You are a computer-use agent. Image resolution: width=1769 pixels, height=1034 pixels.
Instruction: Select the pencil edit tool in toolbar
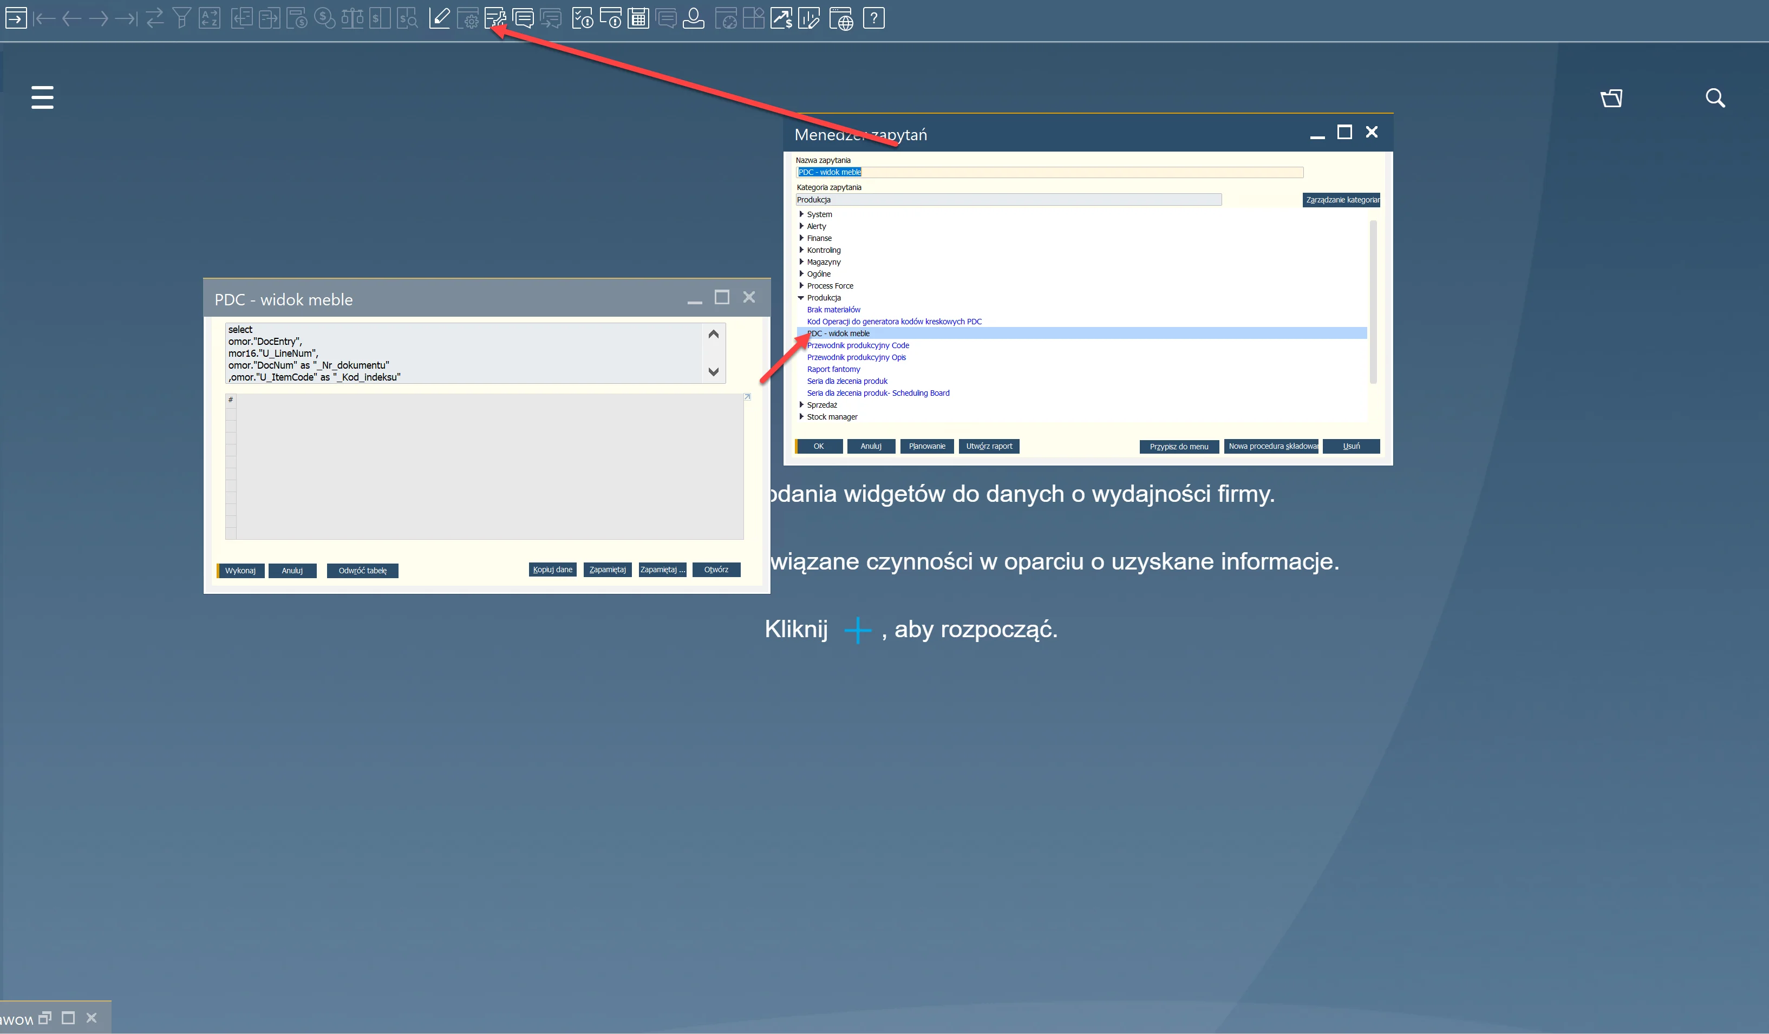click(440, 17)
